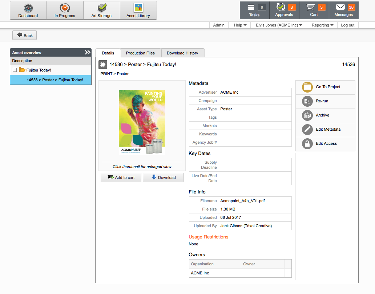This screenshot has width=375, height=294.
Task: Click the Back button label
Action: tap(28, 36)
